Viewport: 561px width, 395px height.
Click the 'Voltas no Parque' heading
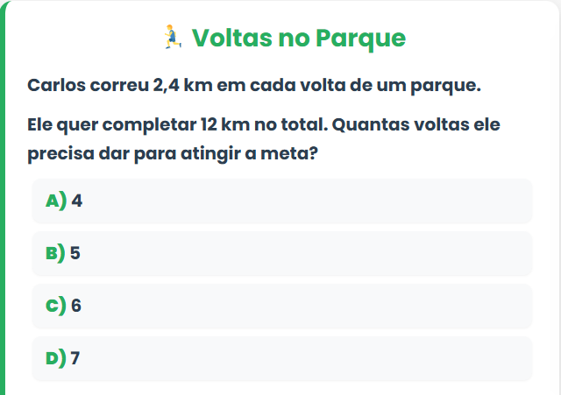(298, 38)
